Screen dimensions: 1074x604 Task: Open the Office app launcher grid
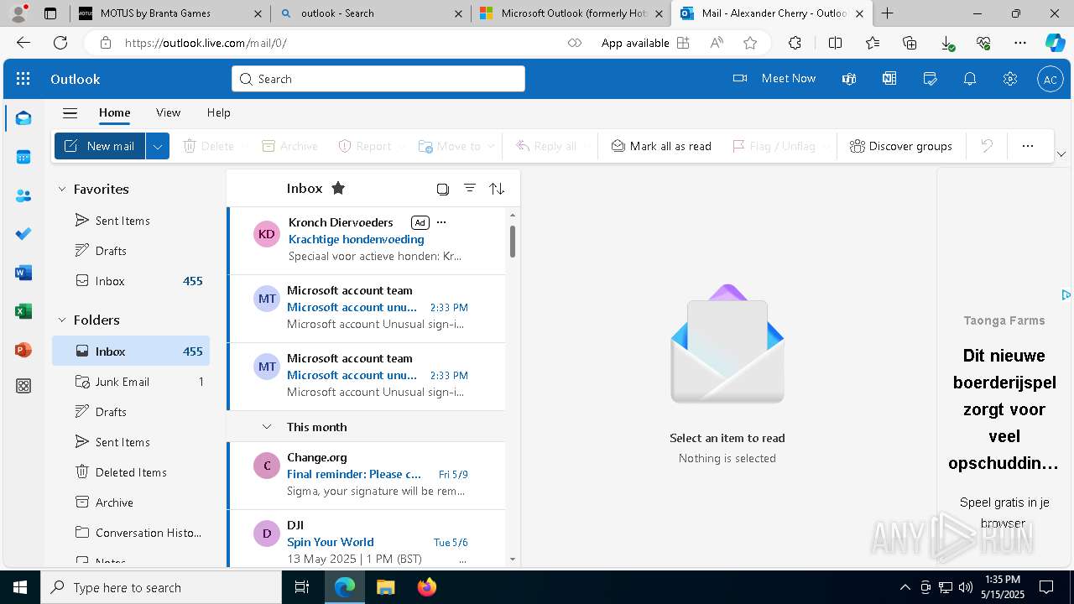pos(23,79)
